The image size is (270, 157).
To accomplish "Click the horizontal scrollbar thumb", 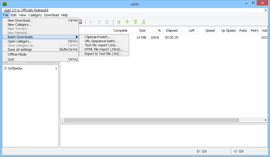I will (151, 120).
